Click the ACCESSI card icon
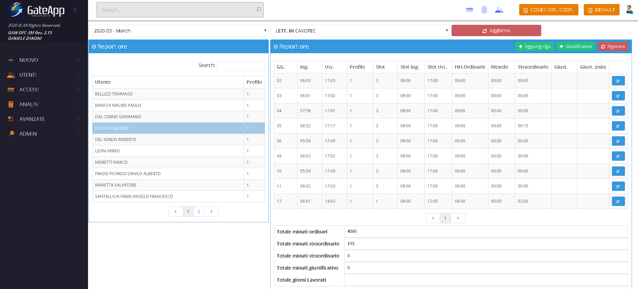Screen dimensions: 638x289 pos(11,90)
